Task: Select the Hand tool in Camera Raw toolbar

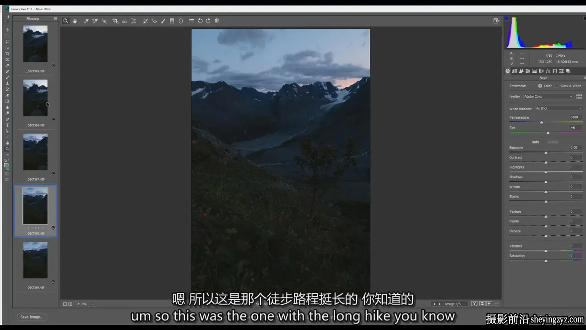Action: pos(75,21)
